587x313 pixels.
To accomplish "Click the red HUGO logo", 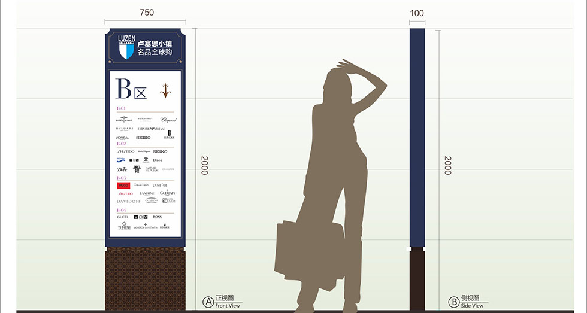I will click(123, 186).
